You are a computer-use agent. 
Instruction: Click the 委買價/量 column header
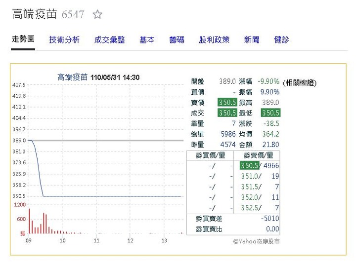pos(210,155)
